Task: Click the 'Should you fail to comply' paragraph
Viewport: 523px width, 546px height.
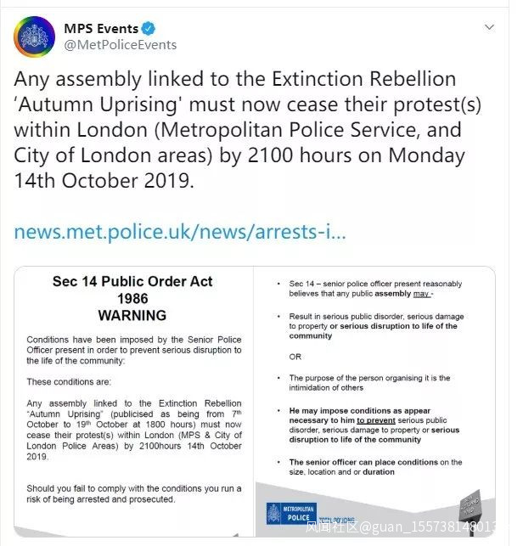Action: [x=133, y=493]
